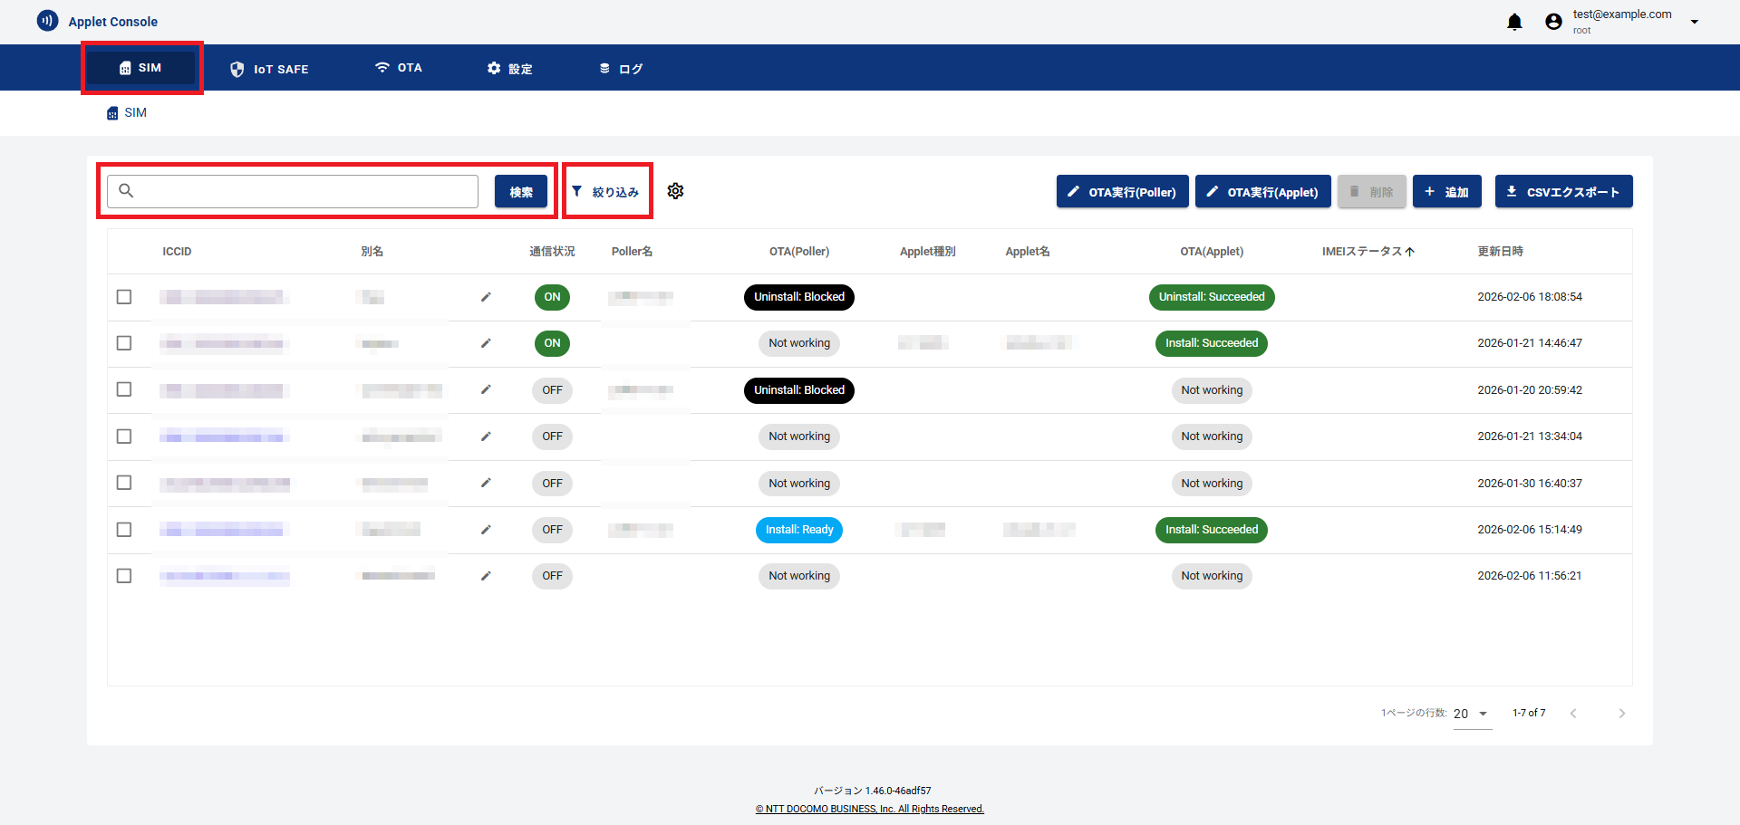Image resolution: width=1740 pixels, height=825 pixels.
Task: Click the Uninstall: Succeeded status chip
Action: click(x=1212, y=297)
